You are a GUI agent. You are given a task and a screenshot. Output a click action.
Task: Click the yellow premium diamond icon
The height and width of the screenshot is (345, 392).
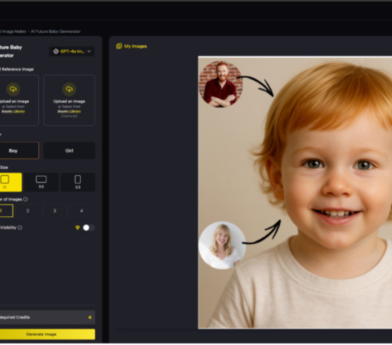pos(77,228)
